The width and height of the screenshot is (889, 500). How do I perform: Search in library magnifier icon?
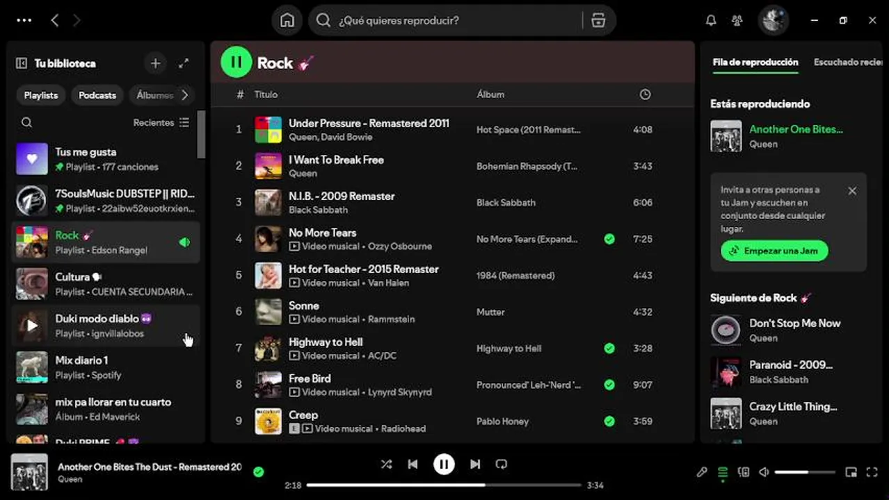[x=26, y=122]
